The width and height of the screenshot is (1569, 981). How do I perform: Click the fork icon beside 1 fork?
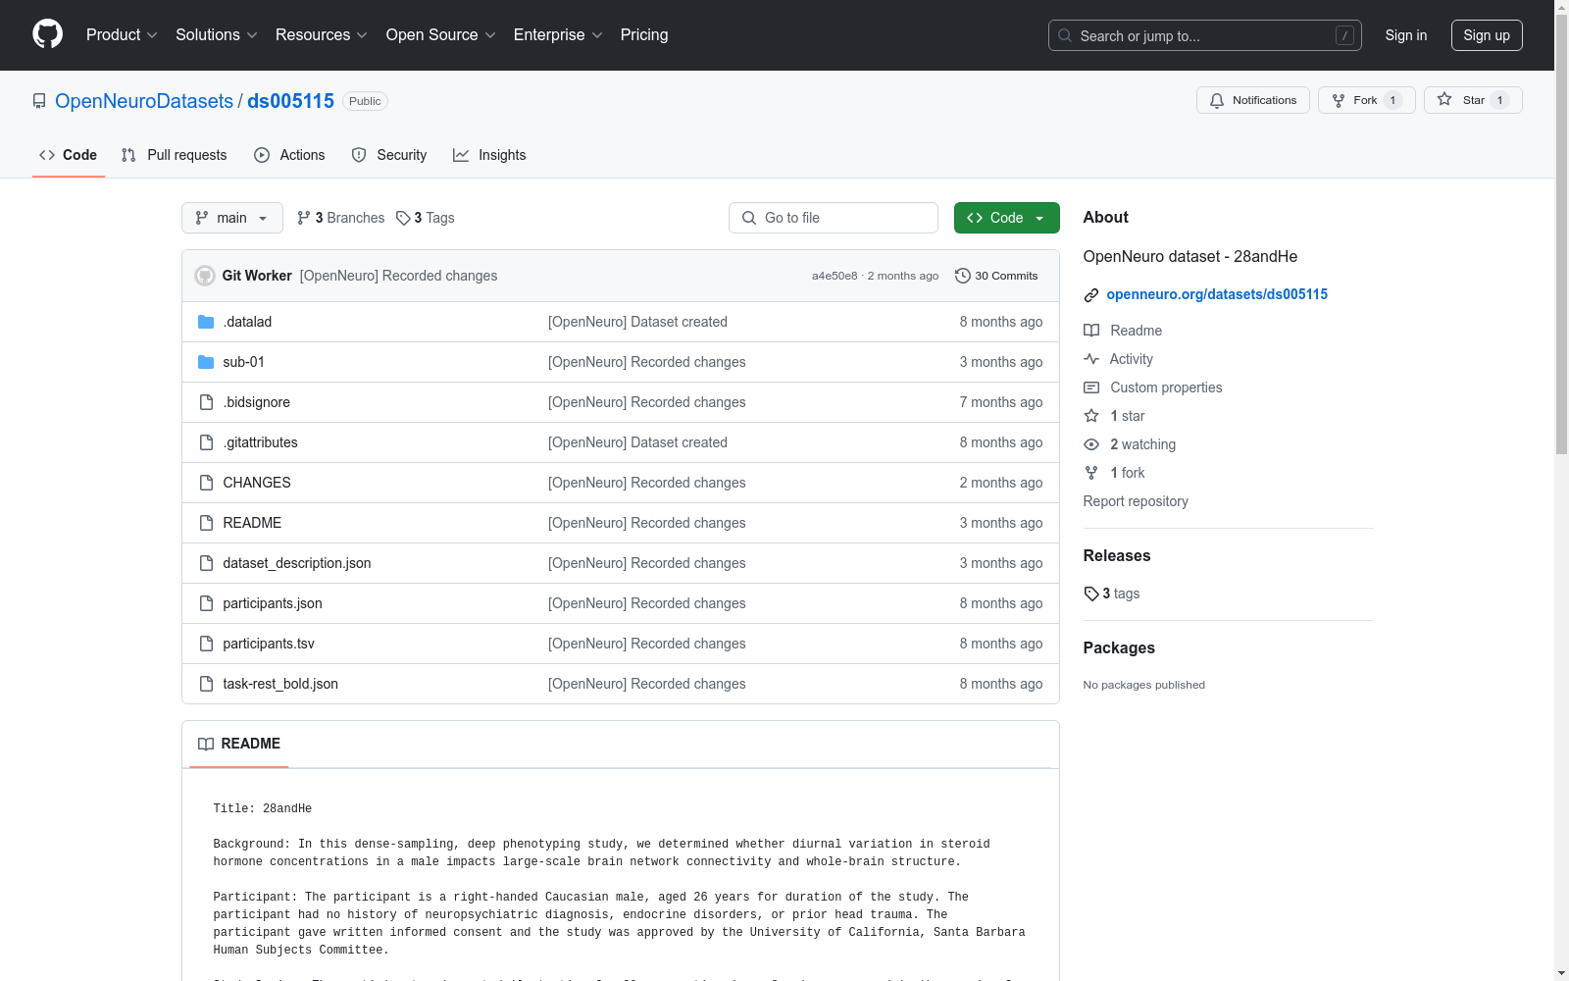click(x=1091, y=473)
